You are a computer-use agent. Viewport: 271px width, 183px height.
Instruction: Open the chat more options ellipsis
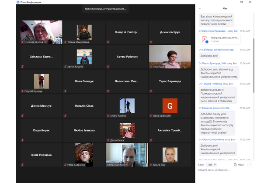250,165
